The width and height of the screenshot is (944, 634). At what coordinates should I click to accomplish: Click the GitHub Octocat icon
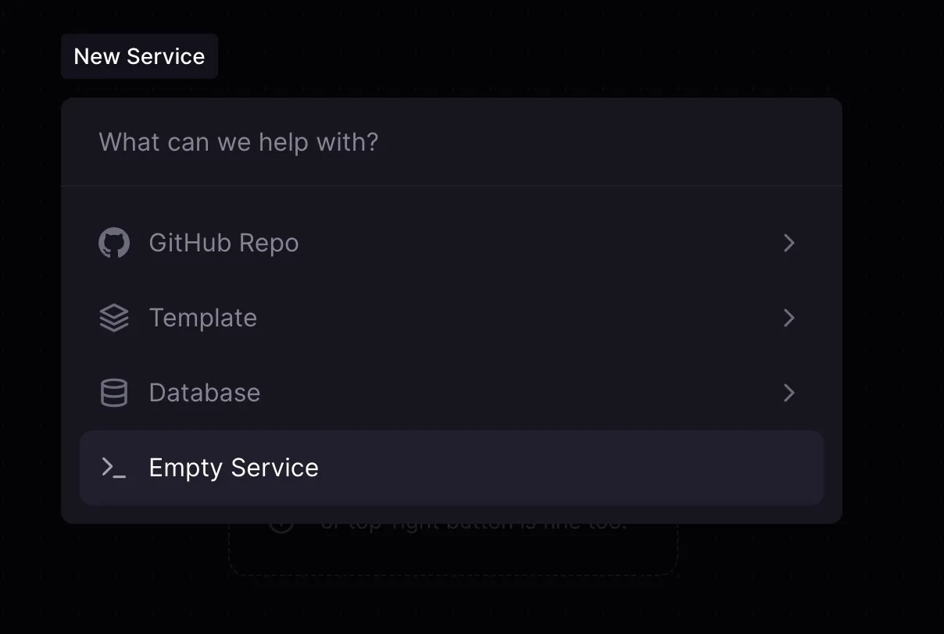coord(114,243)
